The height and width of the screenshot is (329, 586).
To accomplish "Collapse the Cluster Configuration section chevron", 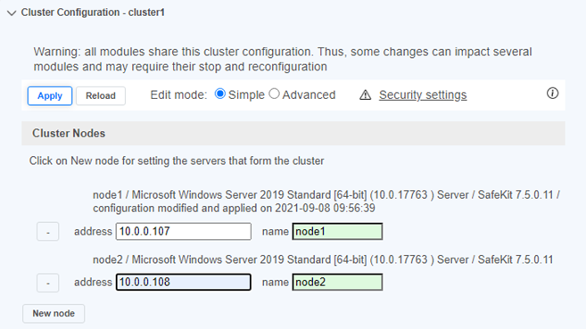I will [12, 13].
